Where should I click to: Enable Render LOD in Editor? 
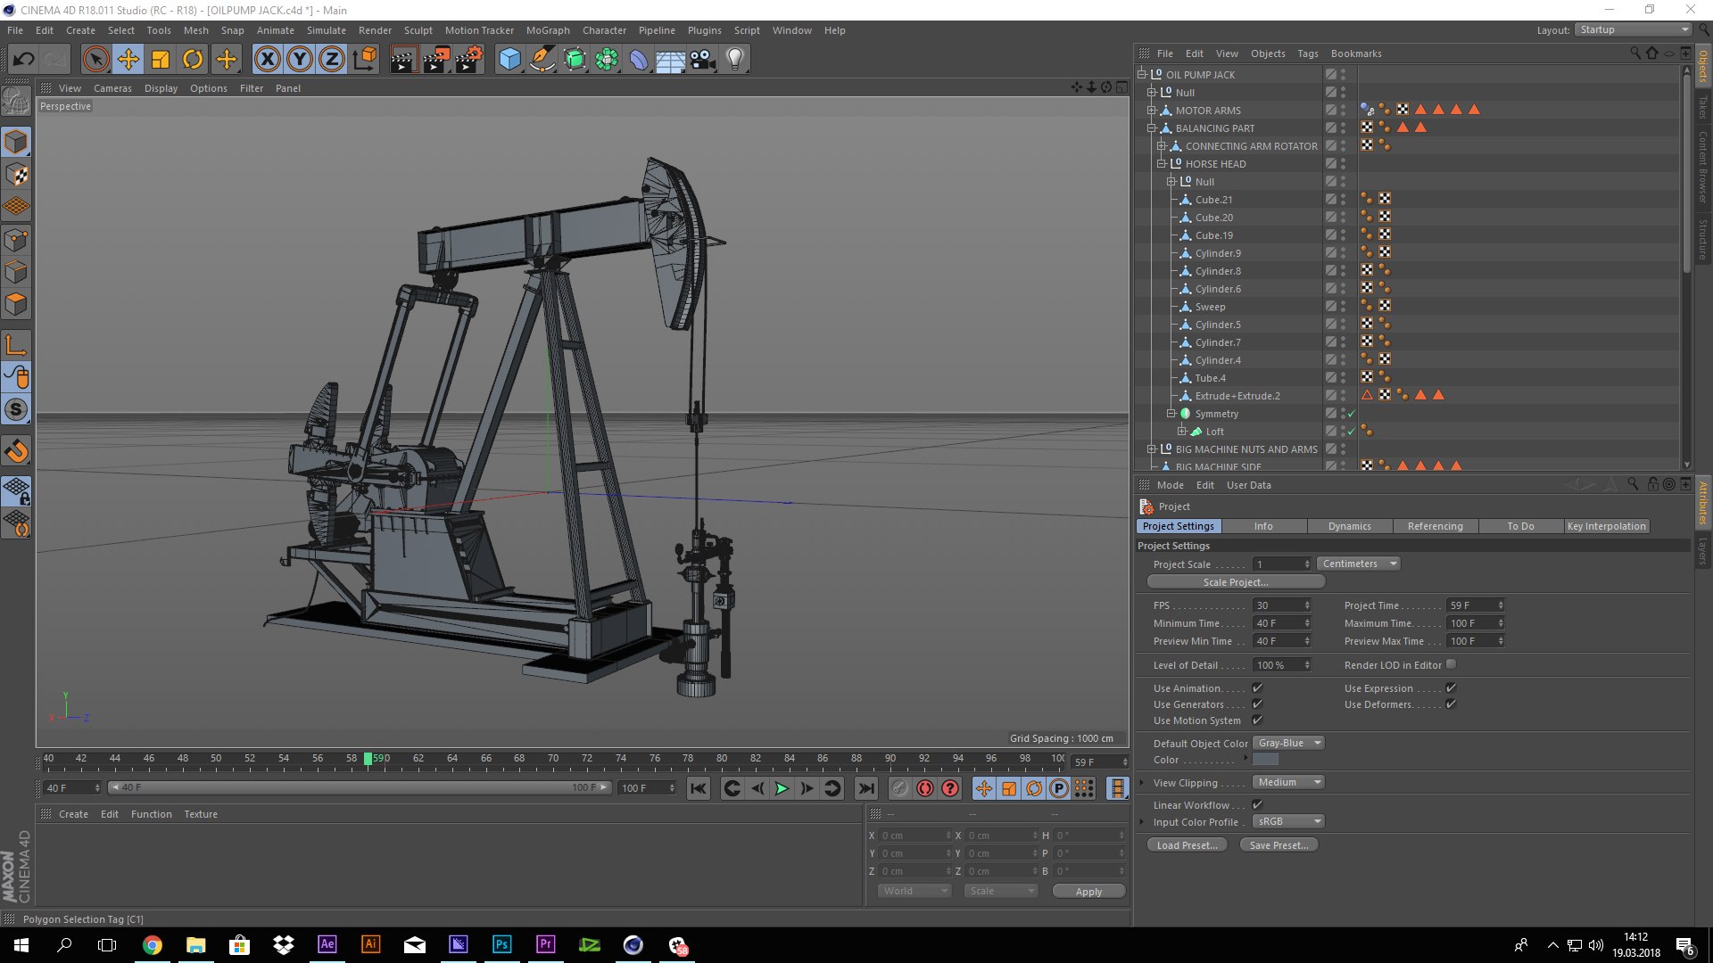point(1451,664)
